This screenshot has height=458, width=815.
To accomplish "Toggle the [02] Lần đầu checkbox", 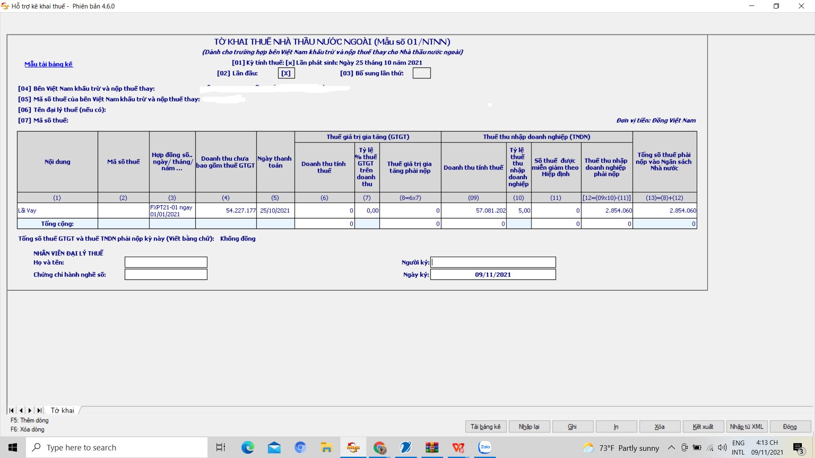I will pos(287,73).
